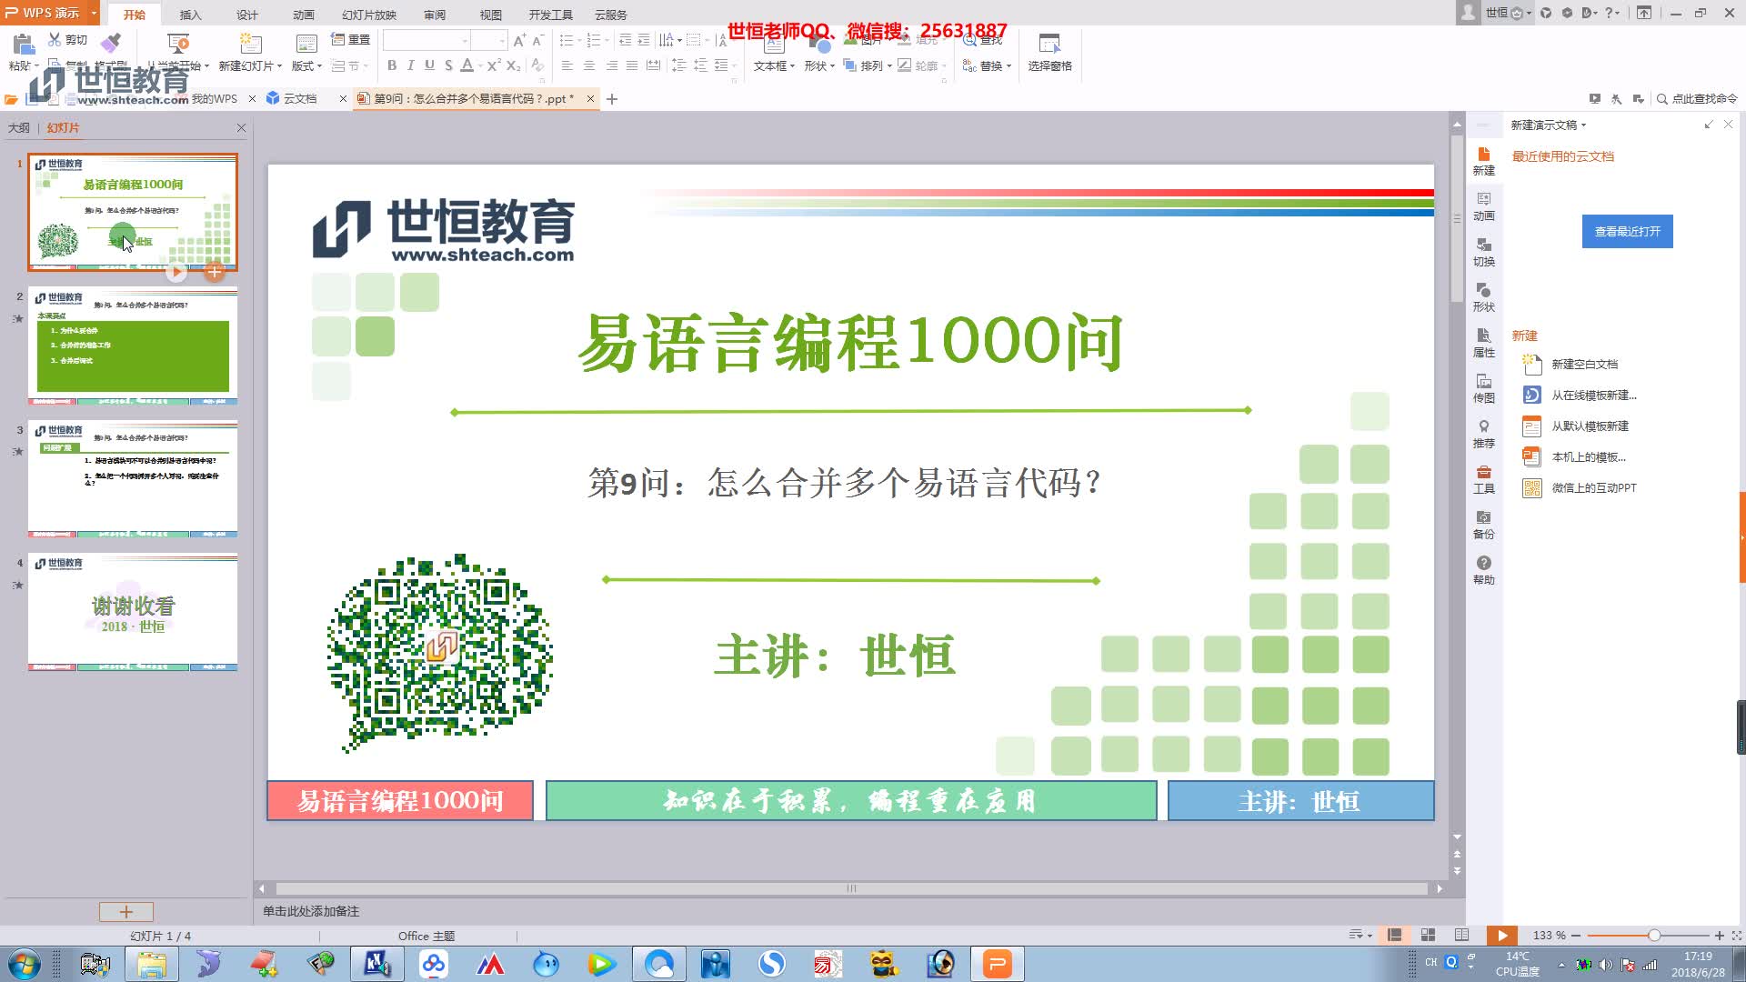Switch to the 云文档 document tab
This screenshot has height=982, width=1746.
[301, 98]
